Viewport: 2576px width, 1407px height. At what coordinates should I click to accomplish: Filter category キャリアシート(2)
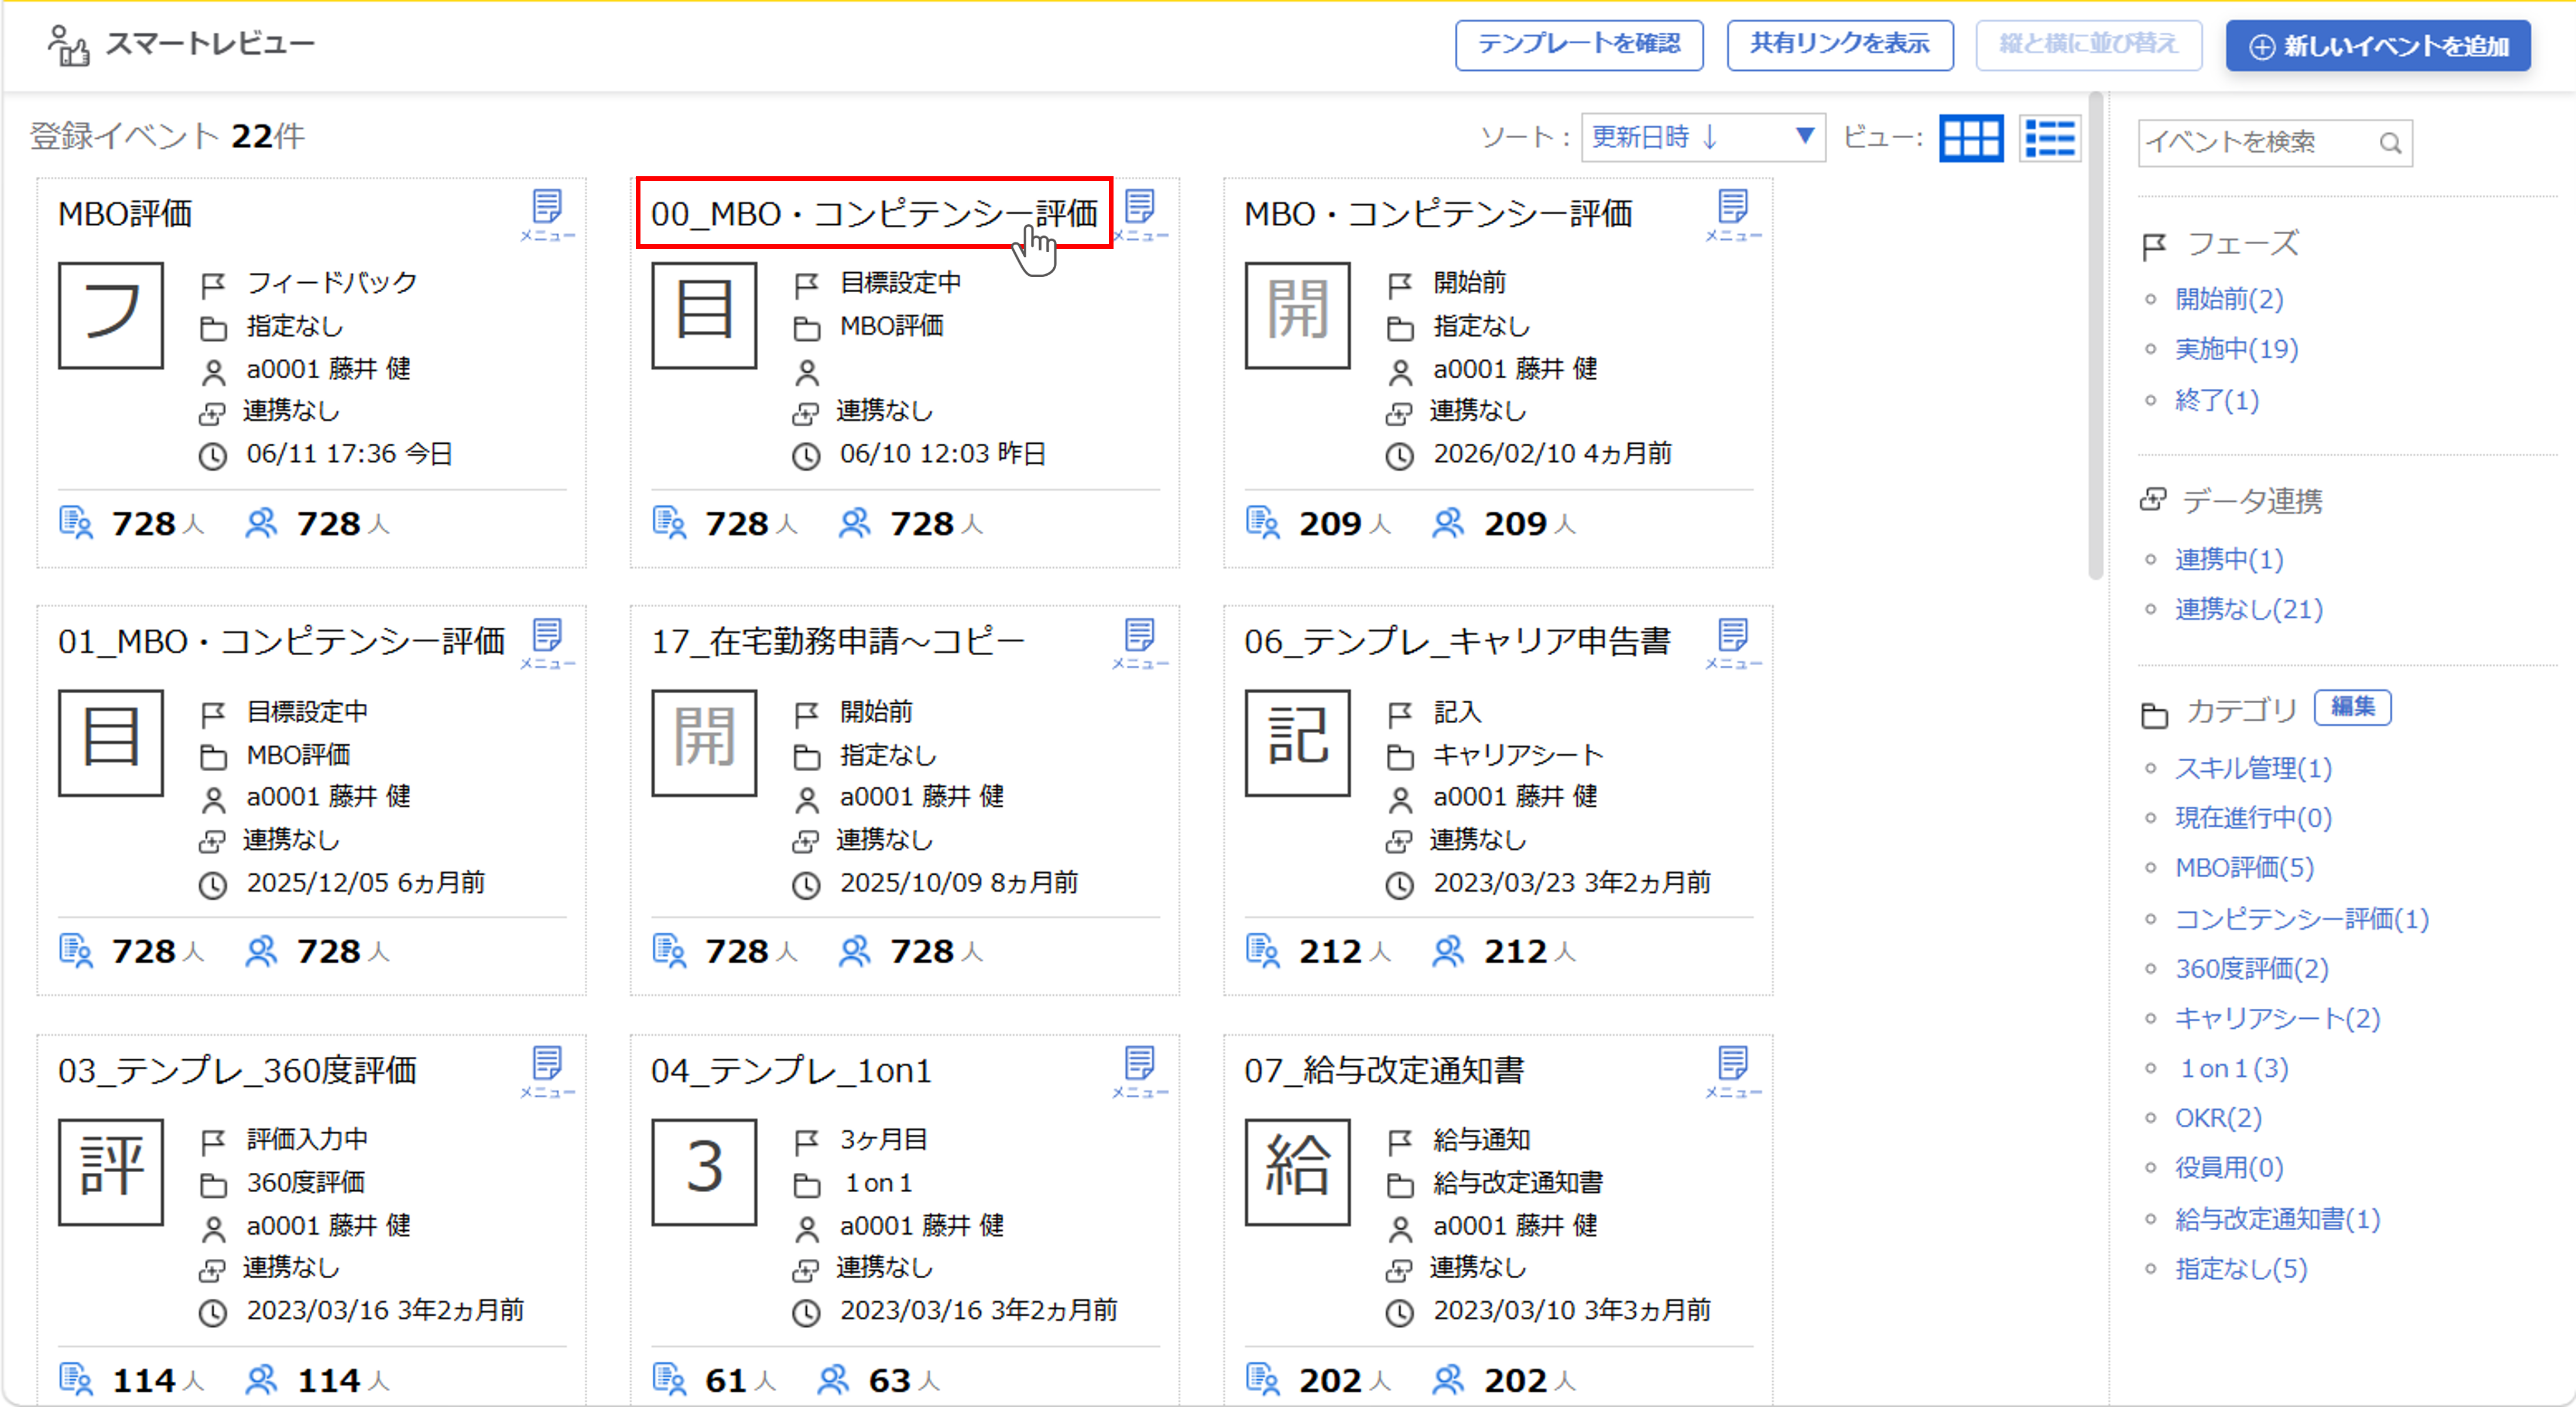click(2278, 1019)
